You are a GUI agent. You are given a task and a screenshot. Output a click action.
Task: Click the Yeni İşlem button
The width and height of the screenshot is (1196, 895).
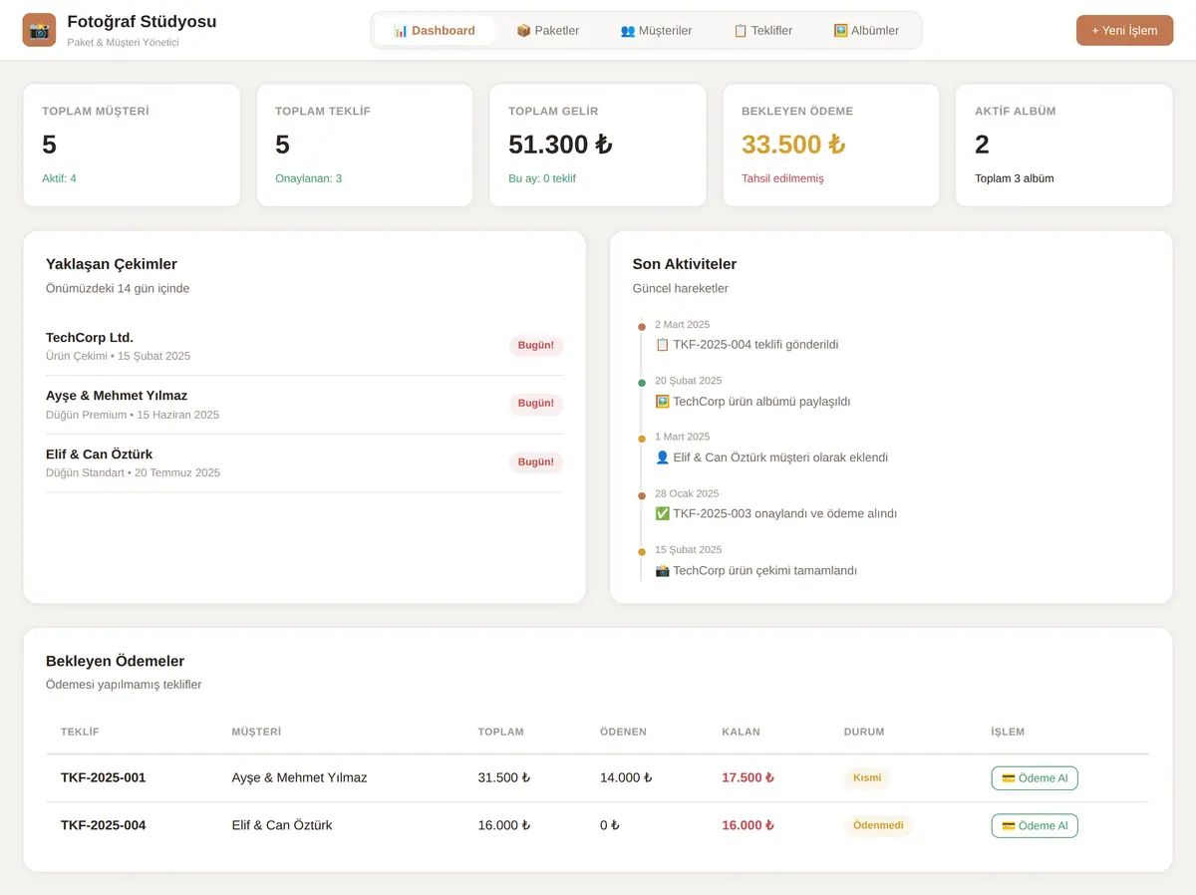pyautogui.click(x=1124, y=30)
